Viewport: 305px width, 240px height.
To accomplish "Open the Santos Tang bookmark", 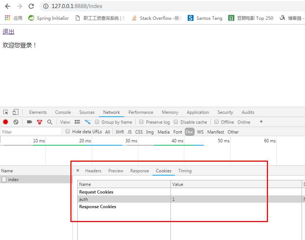I will pyautogui.click(x=205, y=18).
